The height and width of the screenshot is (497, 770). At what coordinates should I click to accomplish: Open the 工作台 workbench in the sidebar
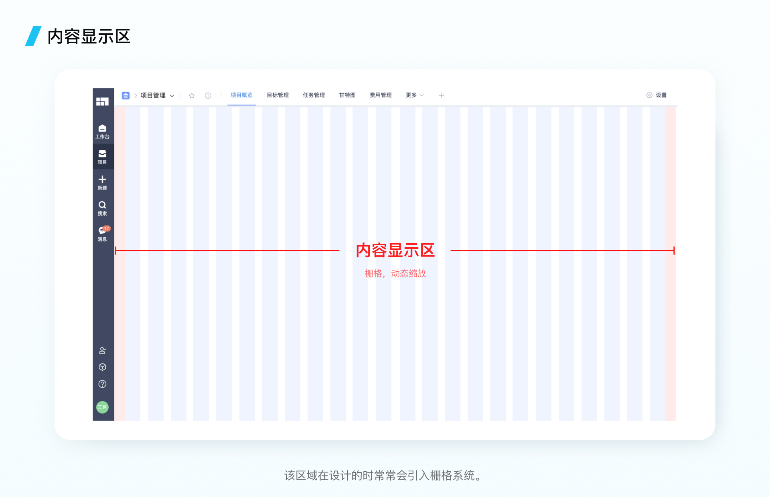click(102, 131)
